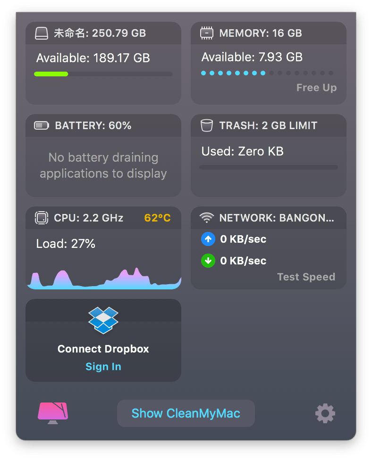Viewport: 372px width, 460px height.
Task: Click the trash usage progress bar
Action: point(268,167)
